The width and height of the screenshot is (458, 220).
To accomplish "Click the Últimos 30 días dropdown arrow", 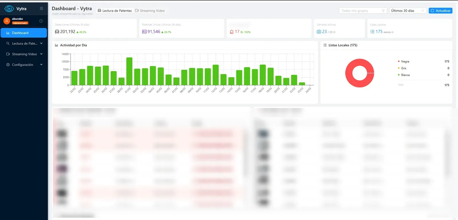I will coord(423,11).
